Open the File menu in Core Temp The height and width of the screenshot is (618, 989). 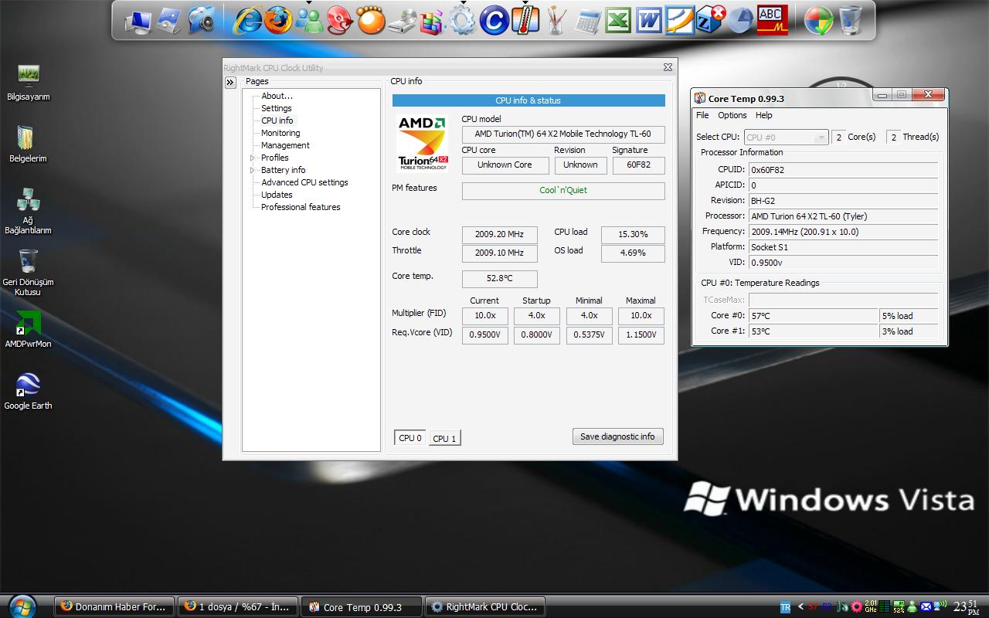pos(702,115)
